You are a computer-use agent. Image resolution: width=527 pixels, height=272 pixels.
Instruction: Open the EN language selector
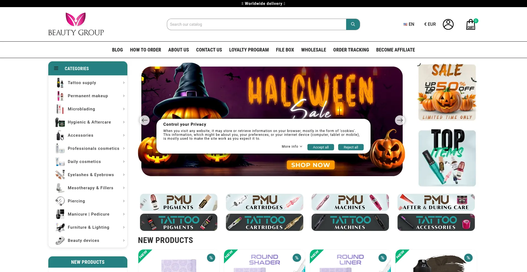point(409,24)
